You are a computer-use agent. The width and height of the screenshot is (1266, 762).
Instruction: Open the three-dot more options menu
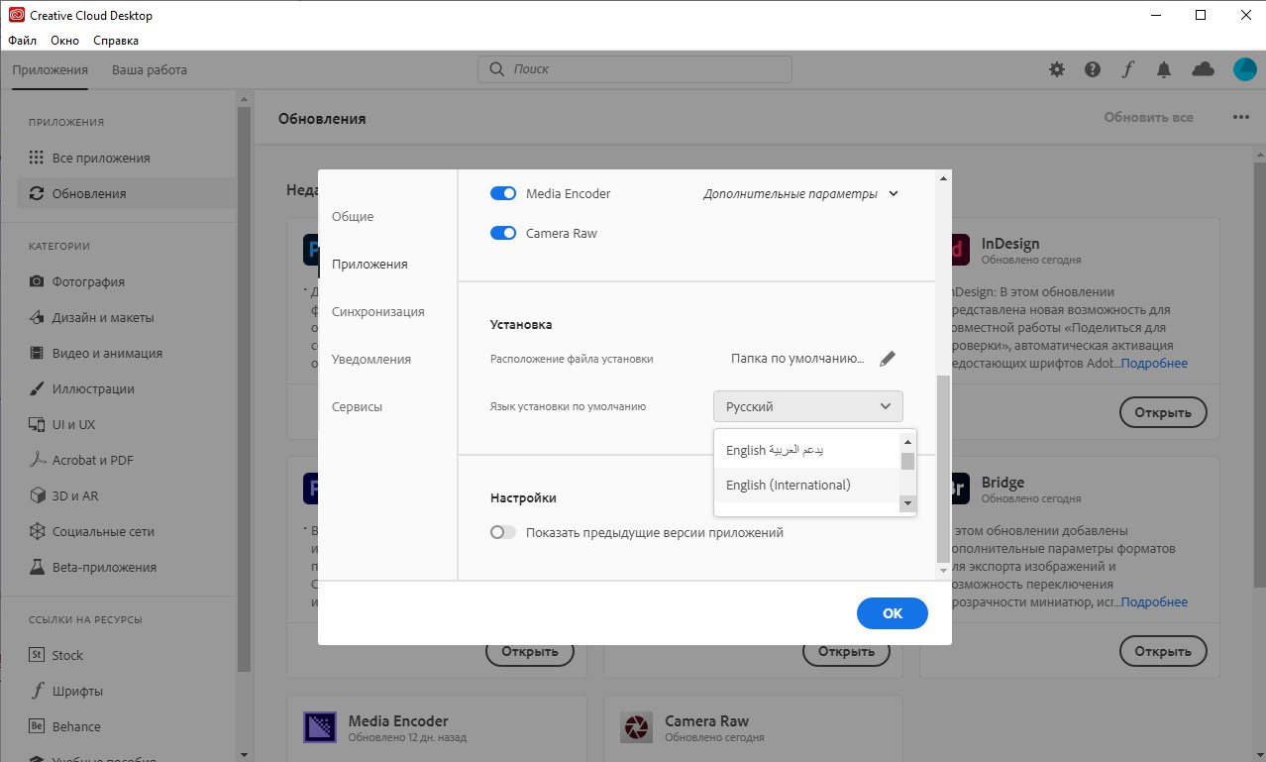(1241, 117)
